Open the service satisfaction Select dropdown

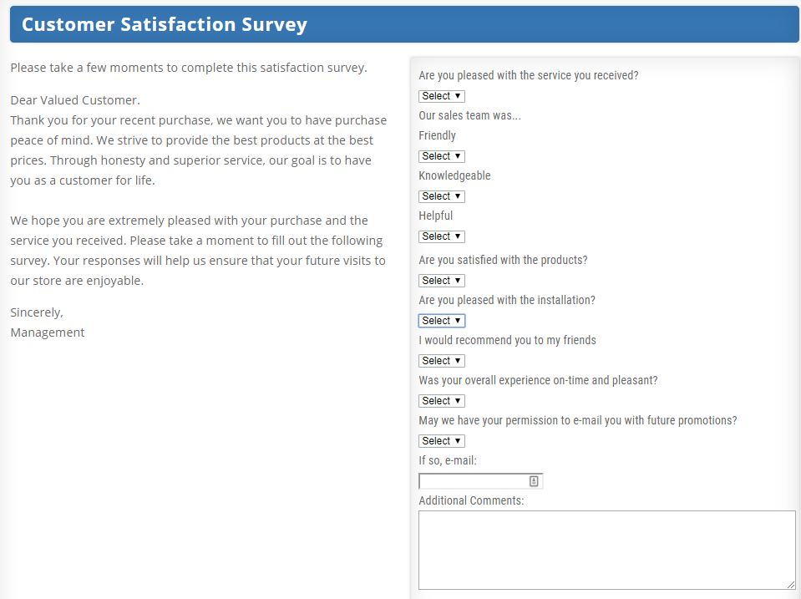point(441,96)
